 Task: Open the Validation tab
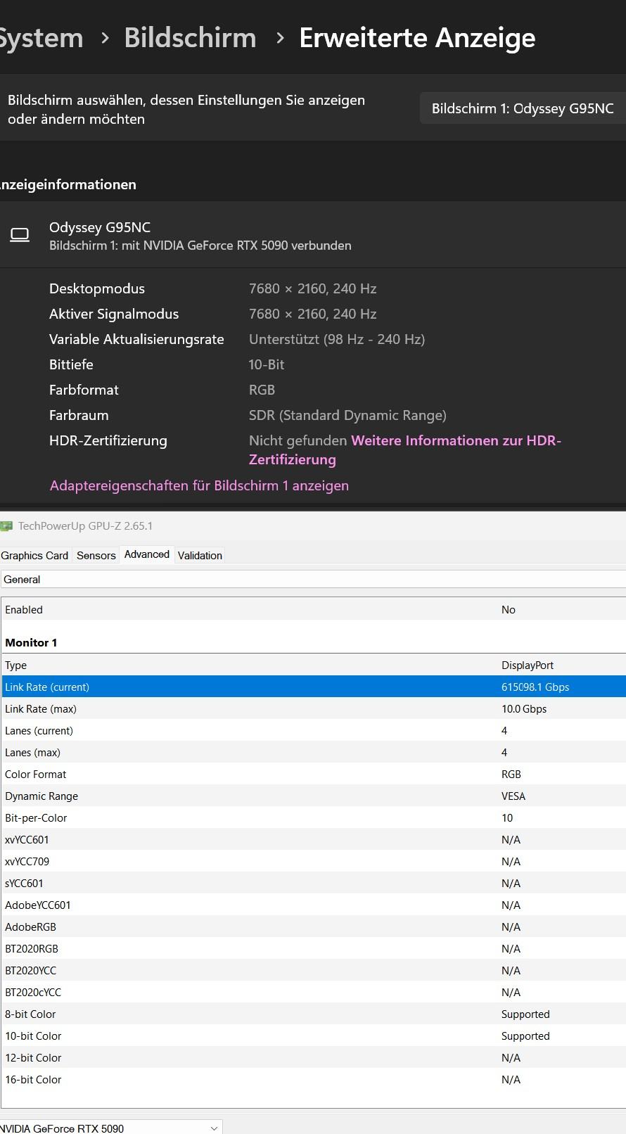click(x=200, y=555)
